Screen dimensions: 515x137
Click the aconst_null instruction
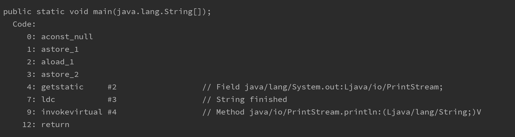[x=67, y=37]
